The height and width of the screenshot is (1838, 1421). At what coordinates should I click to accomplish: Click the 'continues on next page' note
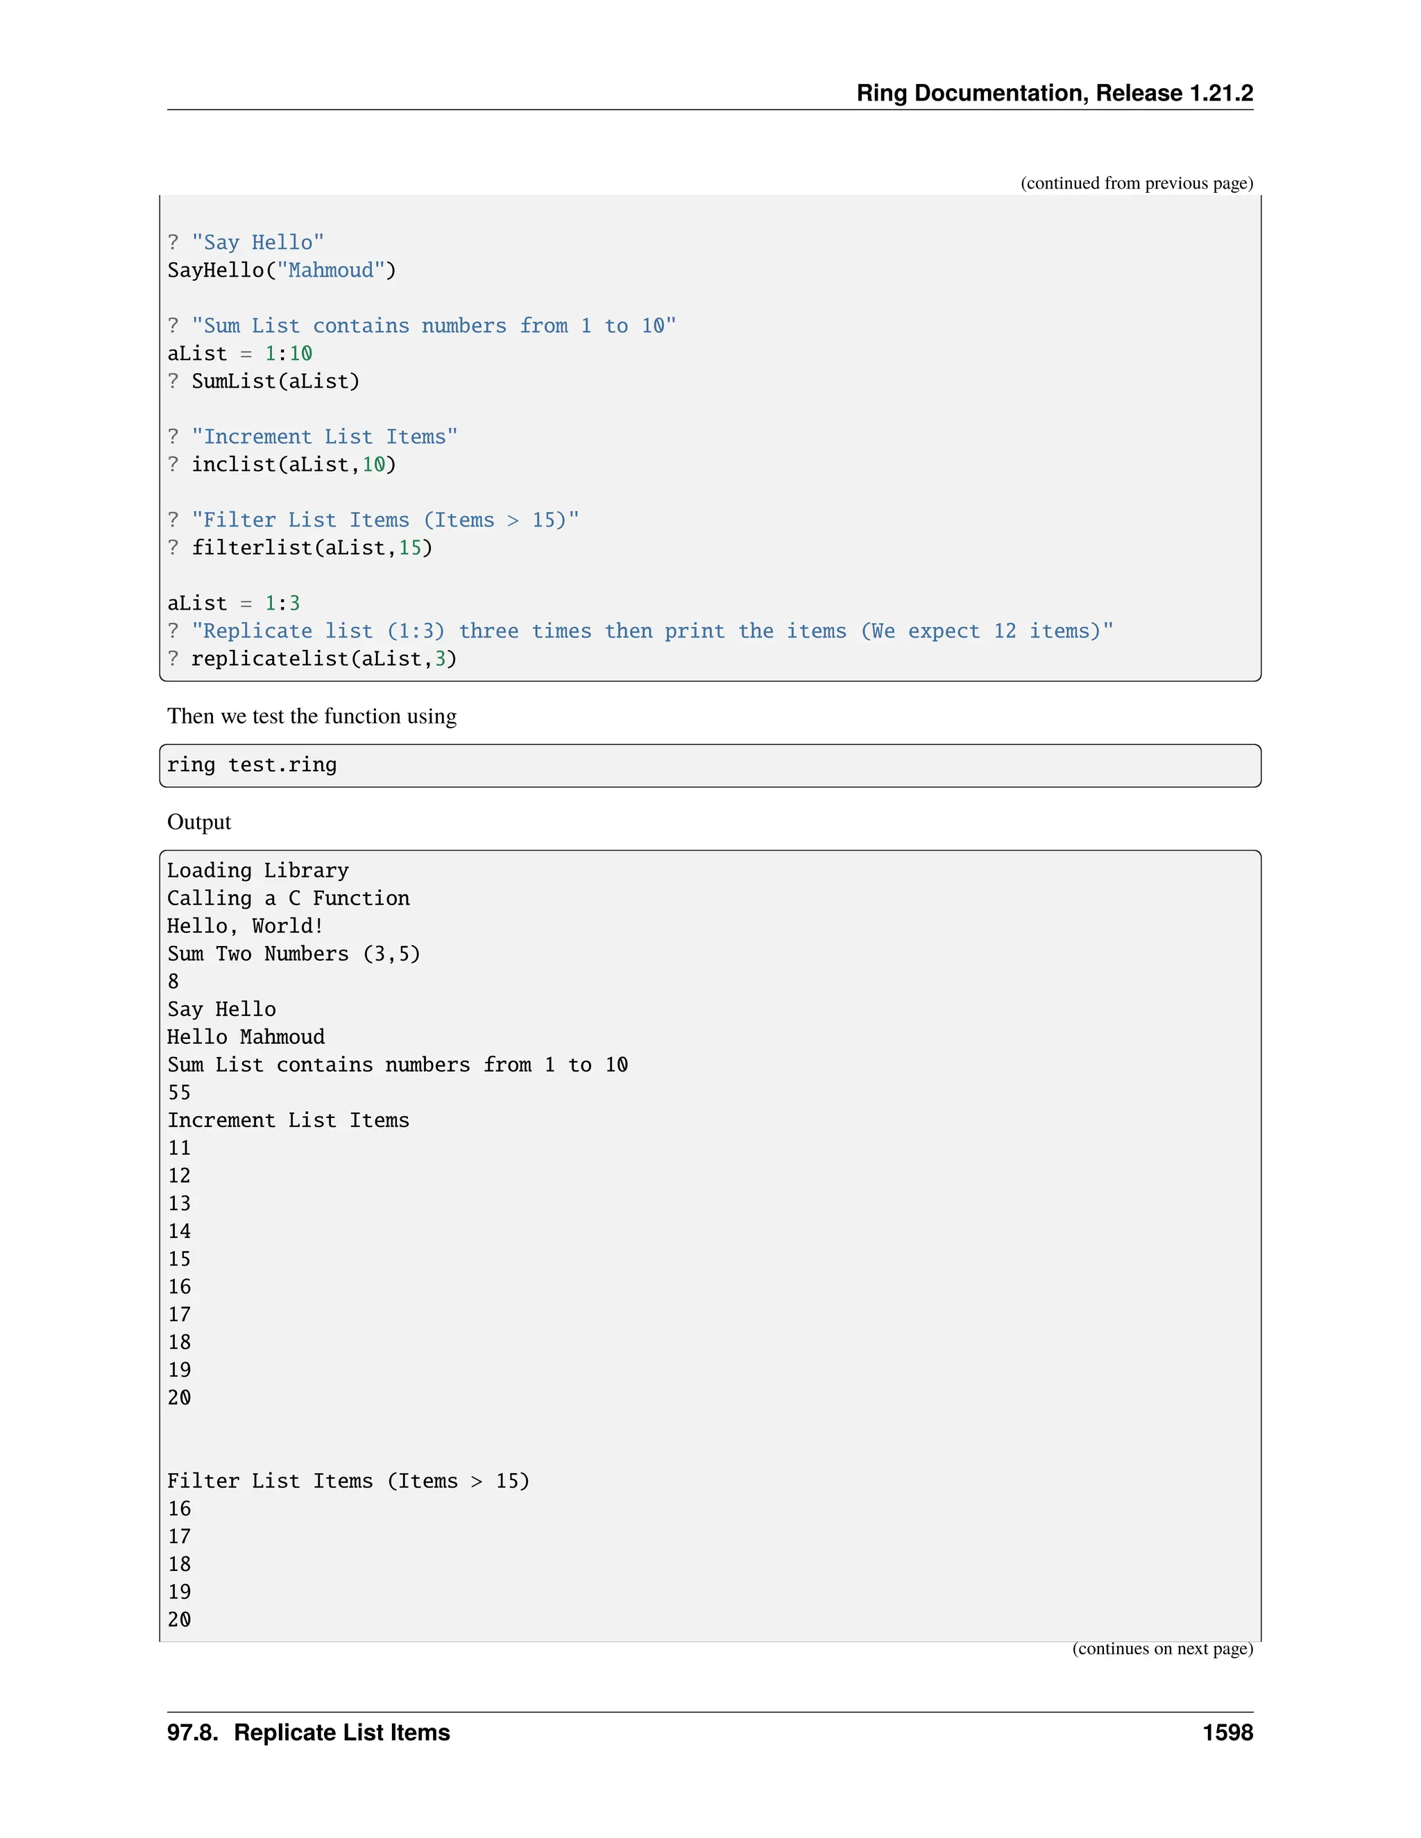pyautogui.click(x=1162, y=1649)
